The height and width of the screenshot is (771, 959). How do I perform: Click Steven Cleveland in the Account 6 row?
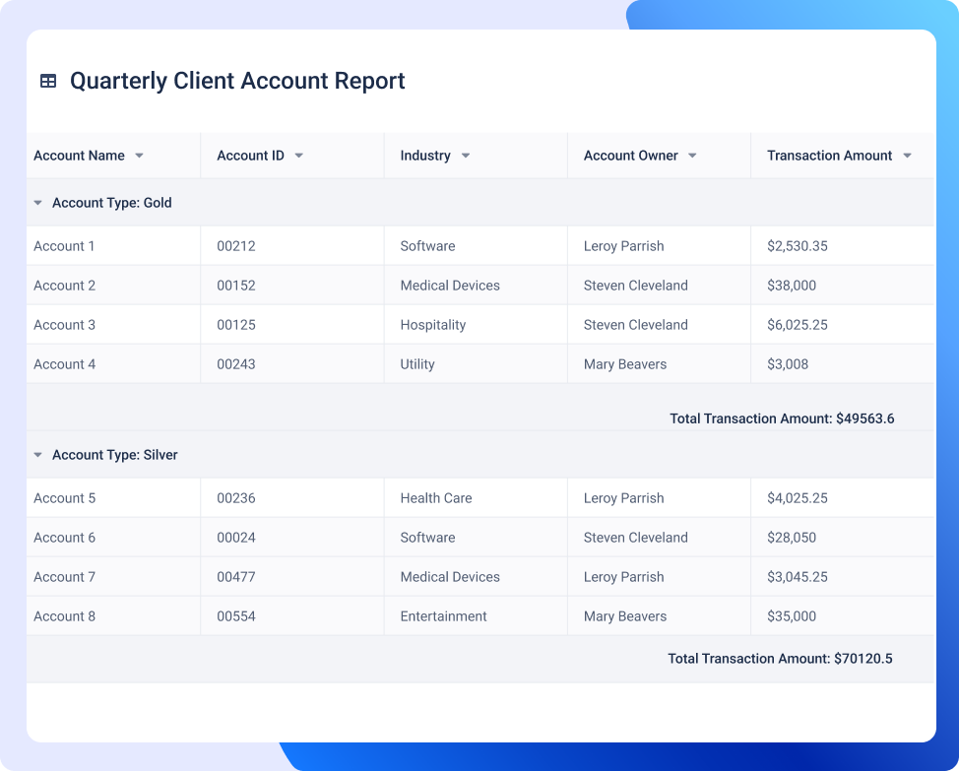(635, 538)
